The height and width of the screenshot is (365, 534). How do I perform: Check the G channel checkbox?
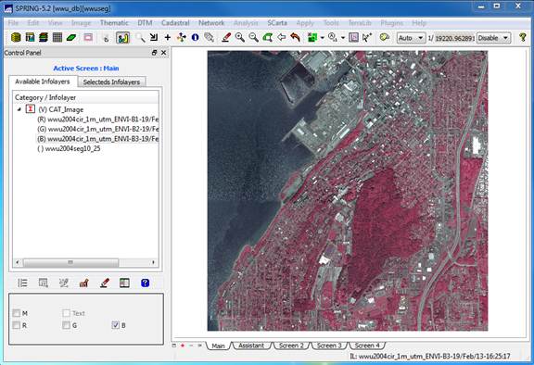[67, 325]
